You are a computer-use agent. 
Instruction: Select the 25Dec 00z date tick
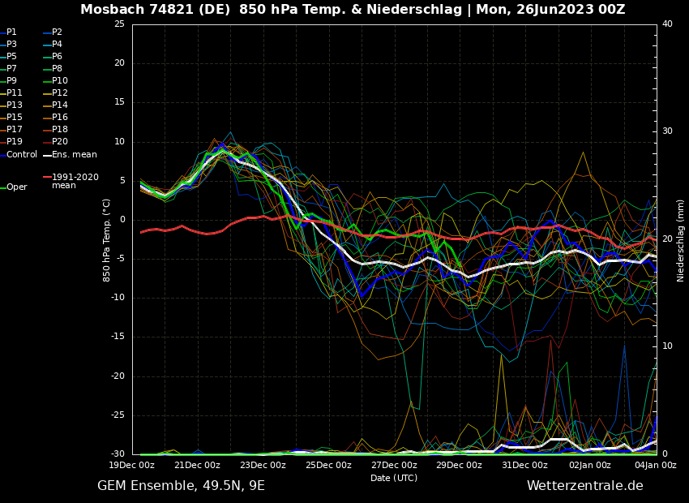click(328, 465)
